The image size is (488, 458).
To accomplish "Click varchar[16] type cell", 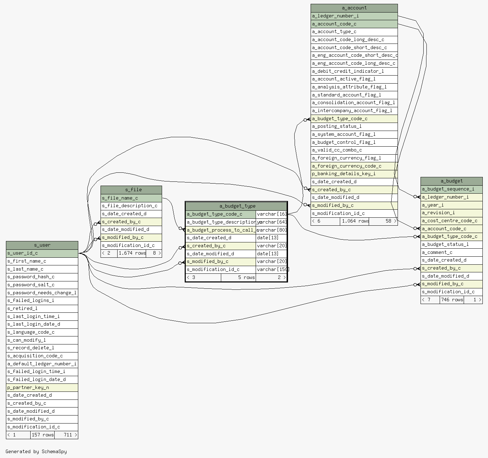I will coord(272,214).
